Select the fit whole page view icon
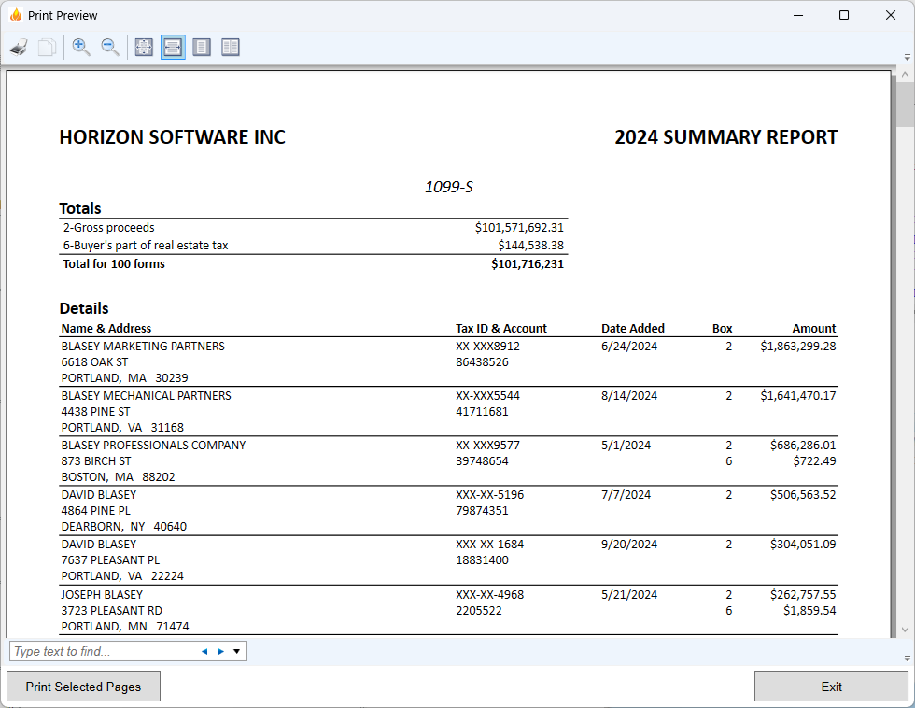 (144, 48)
